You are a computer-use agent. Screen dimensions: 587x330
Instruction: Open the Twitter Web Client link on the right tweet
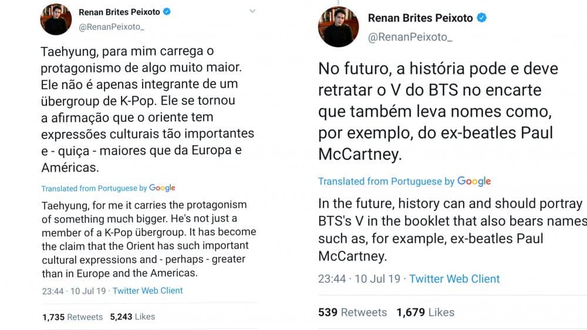click(454, 279)
